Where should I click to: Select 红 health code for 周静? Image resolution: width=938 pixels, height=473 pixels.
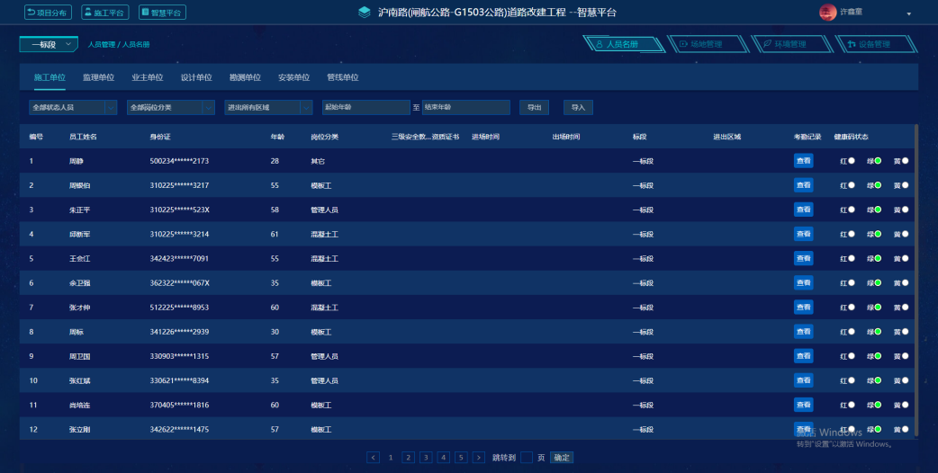(x=852, y=161)
